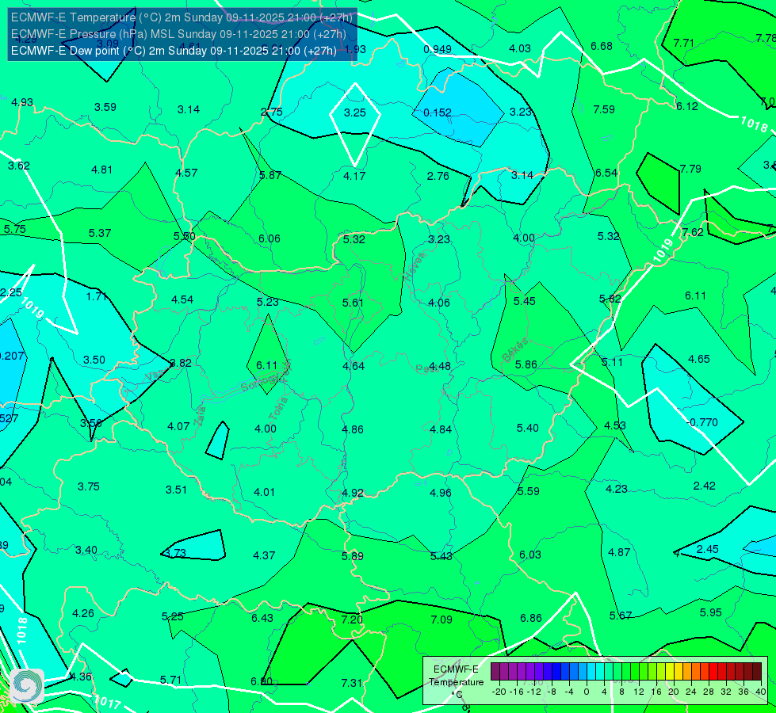This screenshot has height=713, width=776.
Task: Select the ECMWF-E Temperature 2m layer label
Action: coord(182,17)
